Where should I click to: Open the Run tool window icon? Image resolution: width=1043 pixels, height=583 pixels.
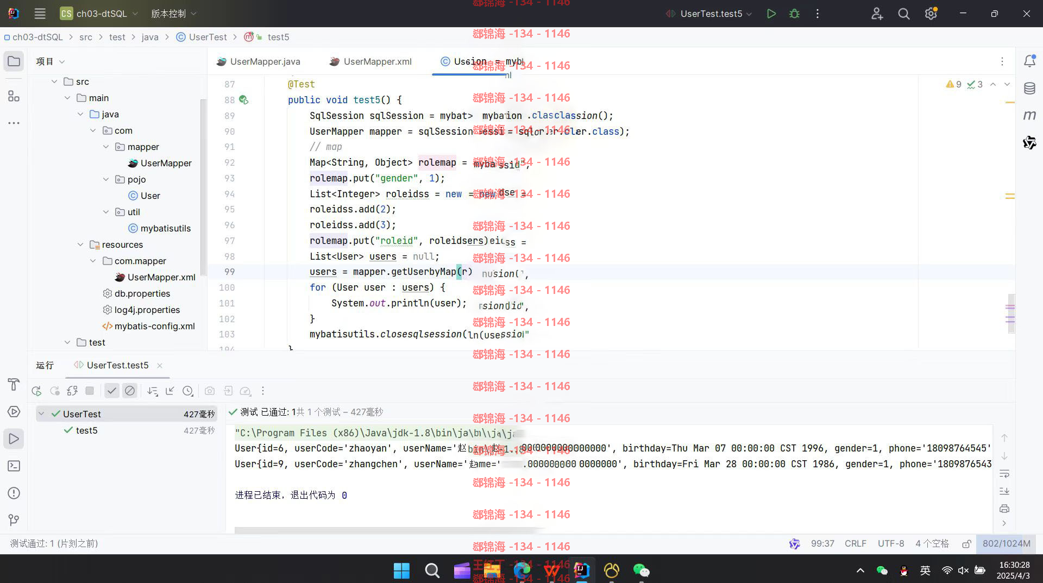tap(14, 439)
